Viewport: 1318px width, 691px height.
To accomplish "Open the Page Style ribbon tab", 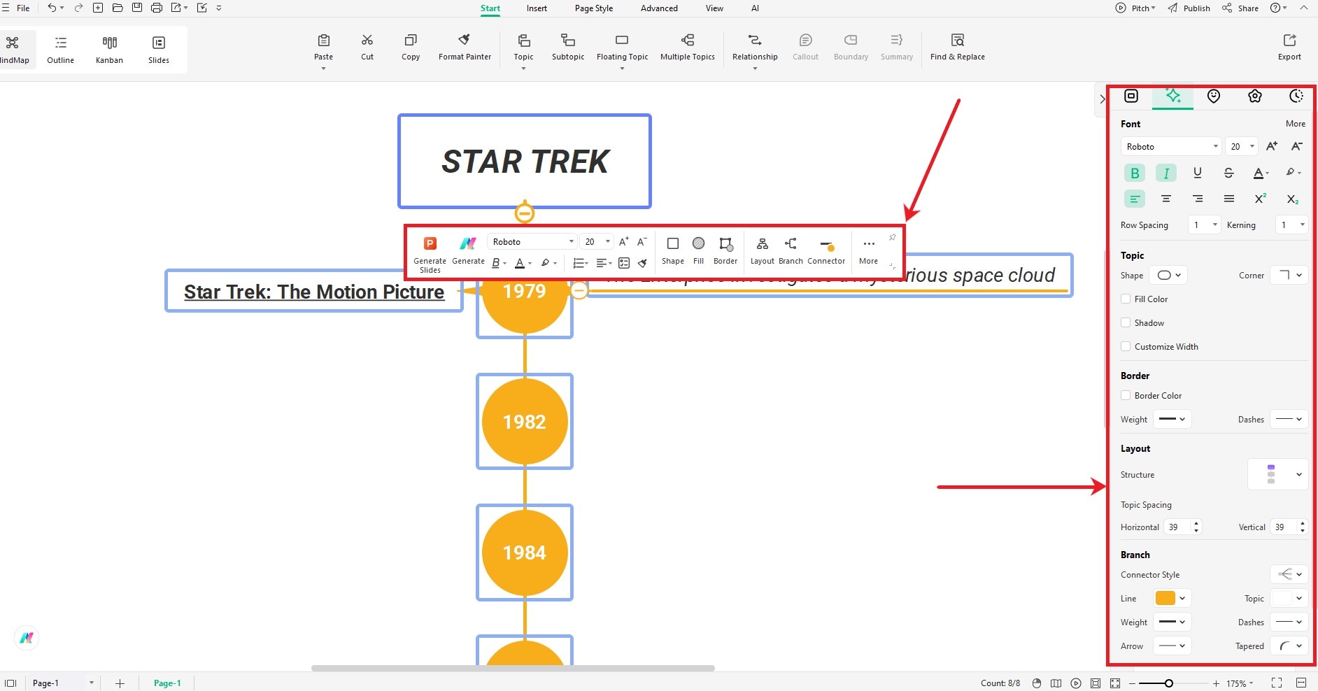I will click(x=594, y=8).
